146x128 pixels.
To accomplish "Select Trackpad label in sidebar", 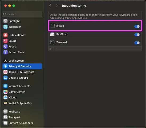I will [14, 117].
